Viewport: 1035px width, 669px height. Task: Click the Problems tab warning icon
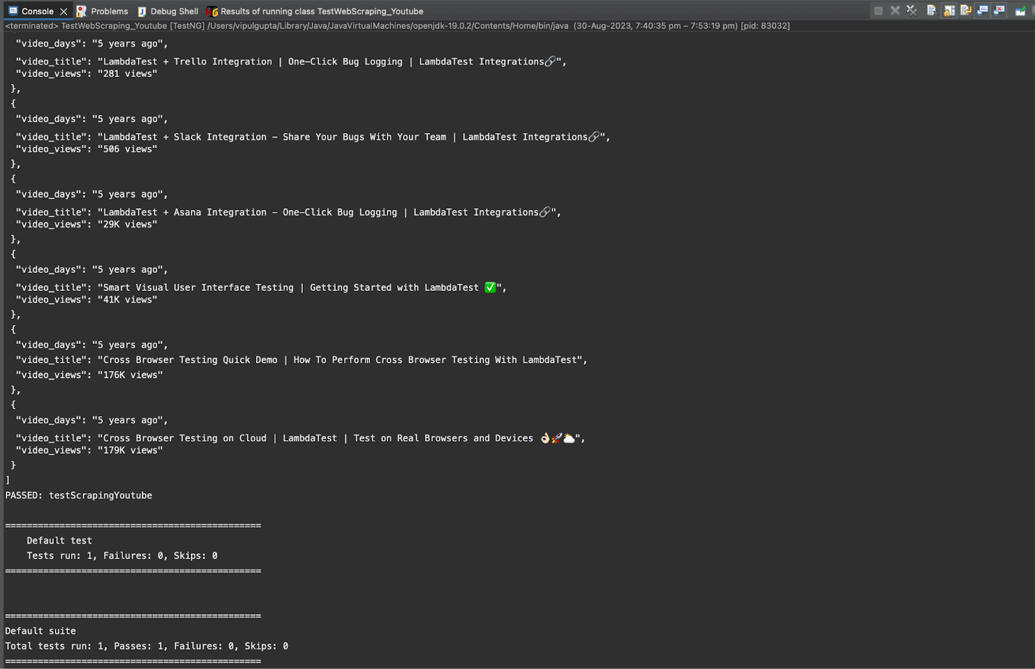coord(81,11)
